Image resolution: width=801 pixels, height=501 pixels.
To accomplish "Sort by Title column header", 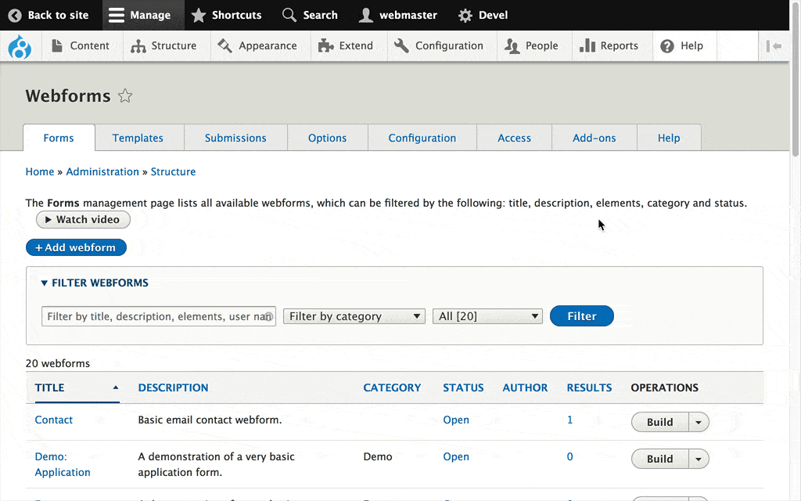I will pos(49,387).
